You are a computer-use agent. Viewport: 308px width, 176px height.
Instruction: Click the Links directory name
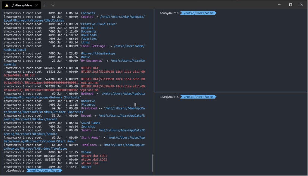pos(85,43)
